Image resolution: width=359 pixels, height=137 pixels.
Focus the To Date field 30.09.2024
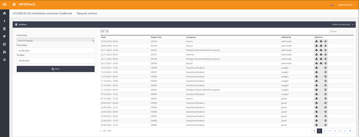click(56, 60)
